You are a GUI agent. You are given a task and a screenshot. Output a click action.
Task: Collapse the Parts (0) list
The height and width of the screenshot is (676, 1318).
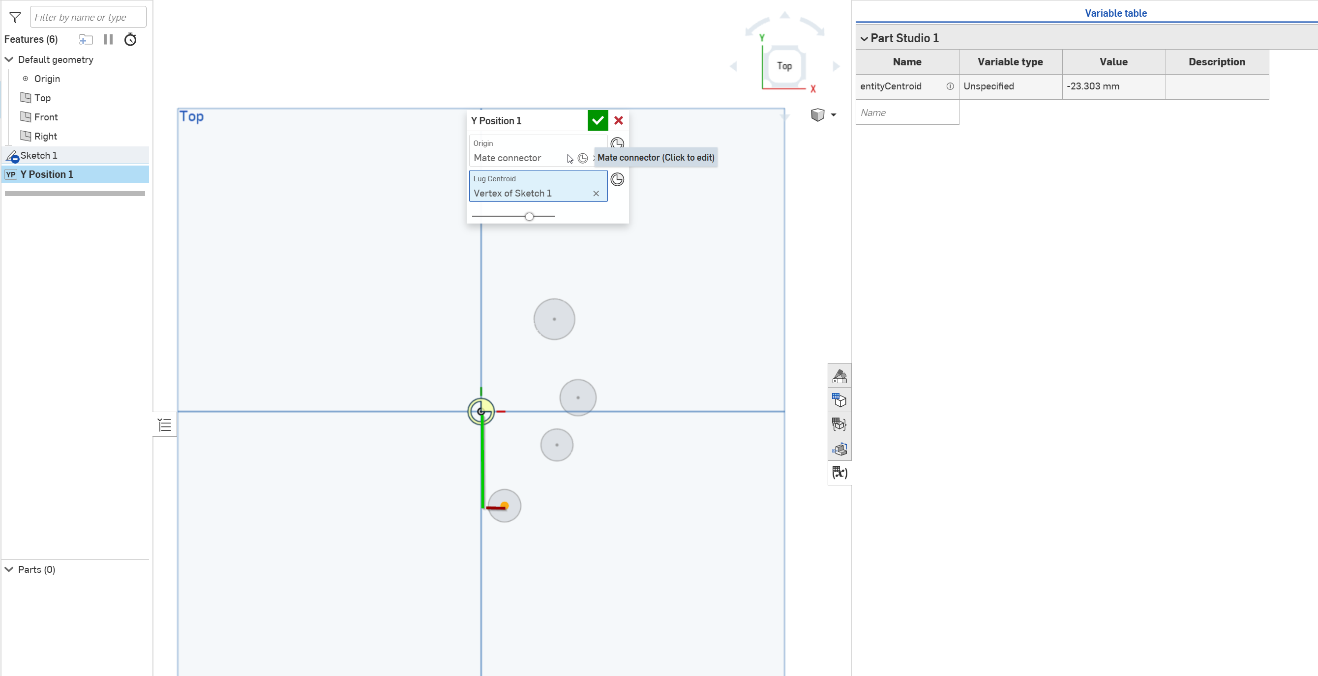coord(9,569)
